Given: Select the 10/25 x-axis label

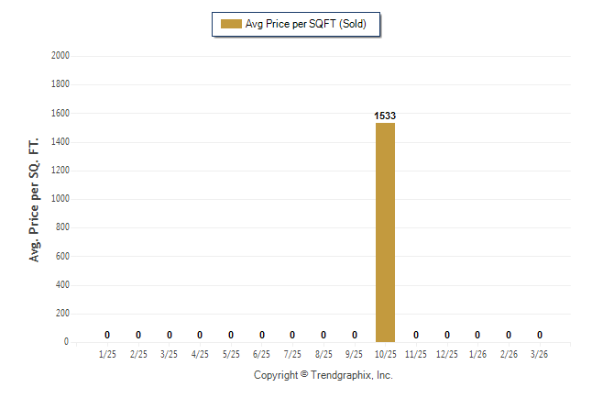Looking at the screenshot, I should (x=385, y=354).
